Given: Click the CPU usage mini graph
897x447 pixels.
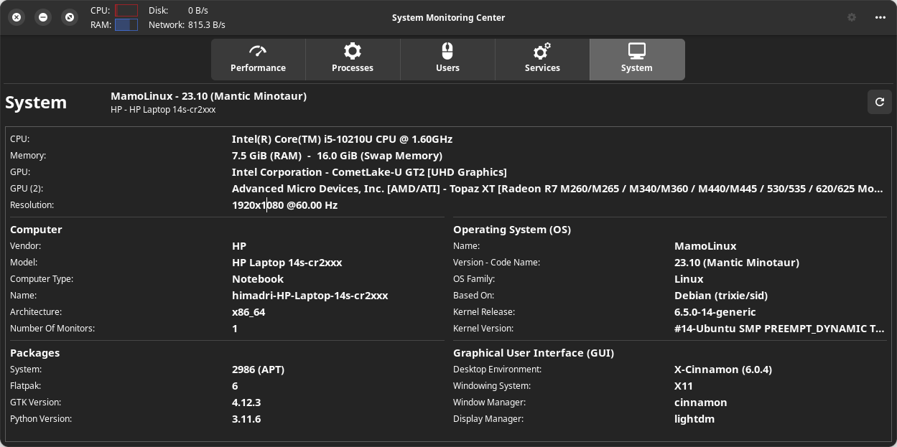Looking at the screenshot, I should [126, 11].
